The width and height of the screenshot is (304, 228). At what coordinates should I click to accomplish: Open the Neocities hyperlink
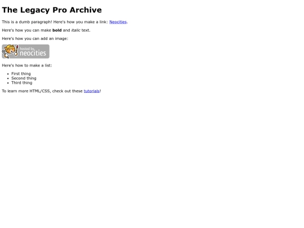click(118, 22)
